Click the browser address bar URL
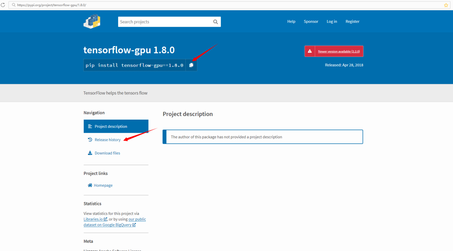 (x=52, y=5)
